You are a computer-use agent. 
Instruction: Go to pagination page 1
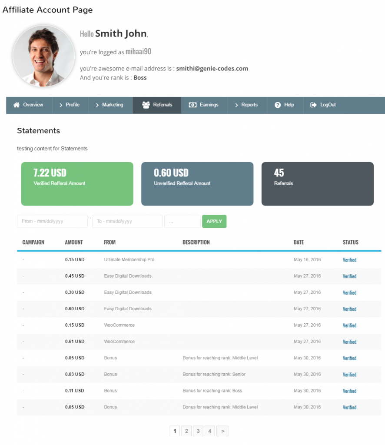[175, 431]
